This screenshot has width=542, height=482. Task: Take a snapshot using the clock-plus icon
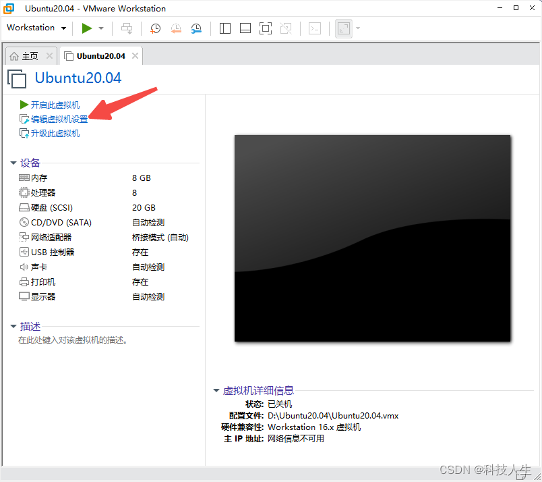155,28
